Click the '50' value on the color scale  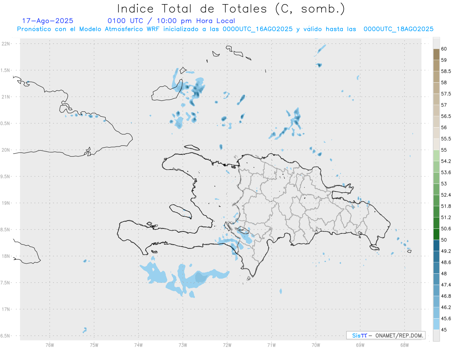click(444, 240)
